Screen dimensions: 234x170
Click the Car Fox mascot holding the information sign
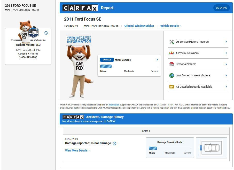[80, 66]
